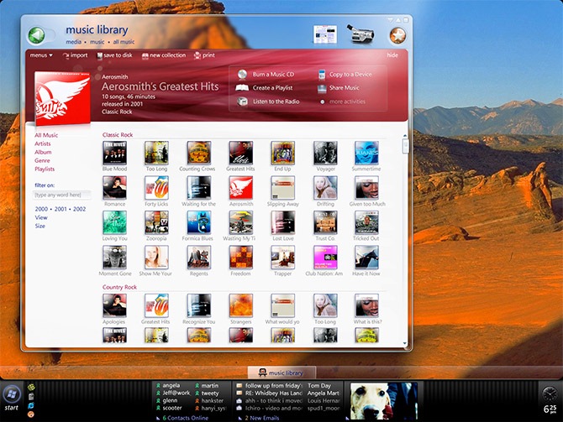Click save to disk in toolbar
Screen dimensions: 563x422
[114, 55]
